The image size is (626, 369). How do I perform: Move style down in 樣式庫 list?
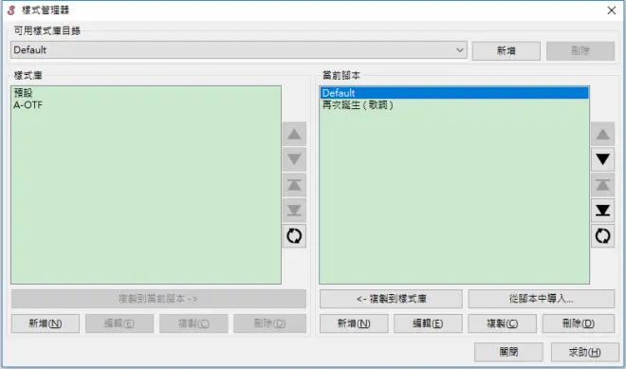(294, 159)
